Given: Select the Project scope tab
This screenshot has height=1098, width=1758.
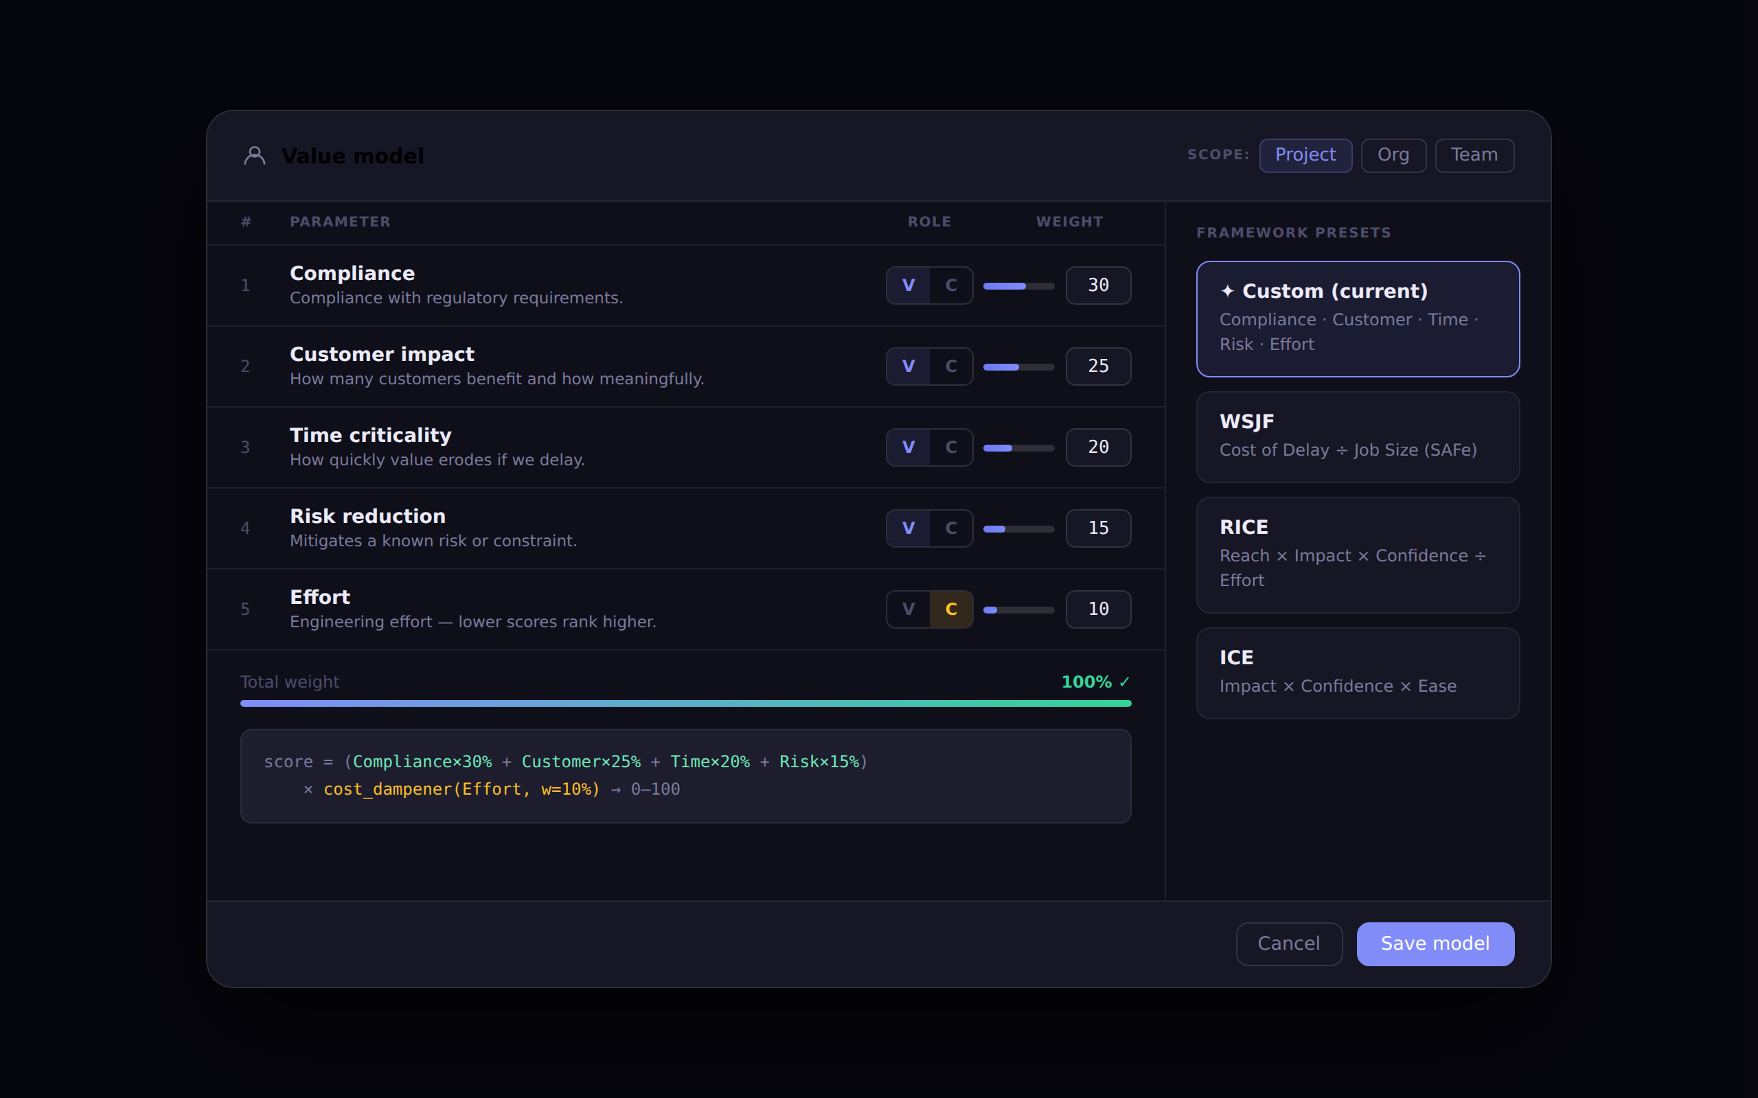Looking at the screenshot, I should coord(1305,155).
